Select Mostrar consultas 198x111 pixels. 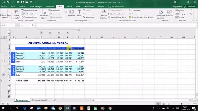point(29,10)
